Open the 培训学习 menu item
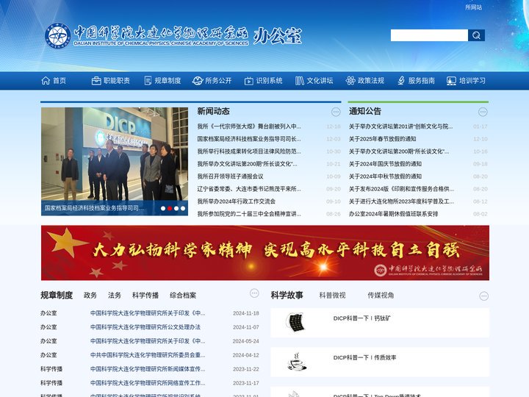The height and width of the screenshot is (397, 529). pyautogui.click(x=472, y=81)
